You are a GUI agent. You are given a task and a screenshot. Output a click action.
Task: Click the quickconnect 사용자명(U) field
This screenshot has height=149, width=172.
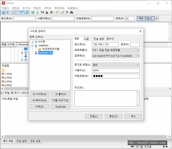pyautogui.click(x=63, y=18)
